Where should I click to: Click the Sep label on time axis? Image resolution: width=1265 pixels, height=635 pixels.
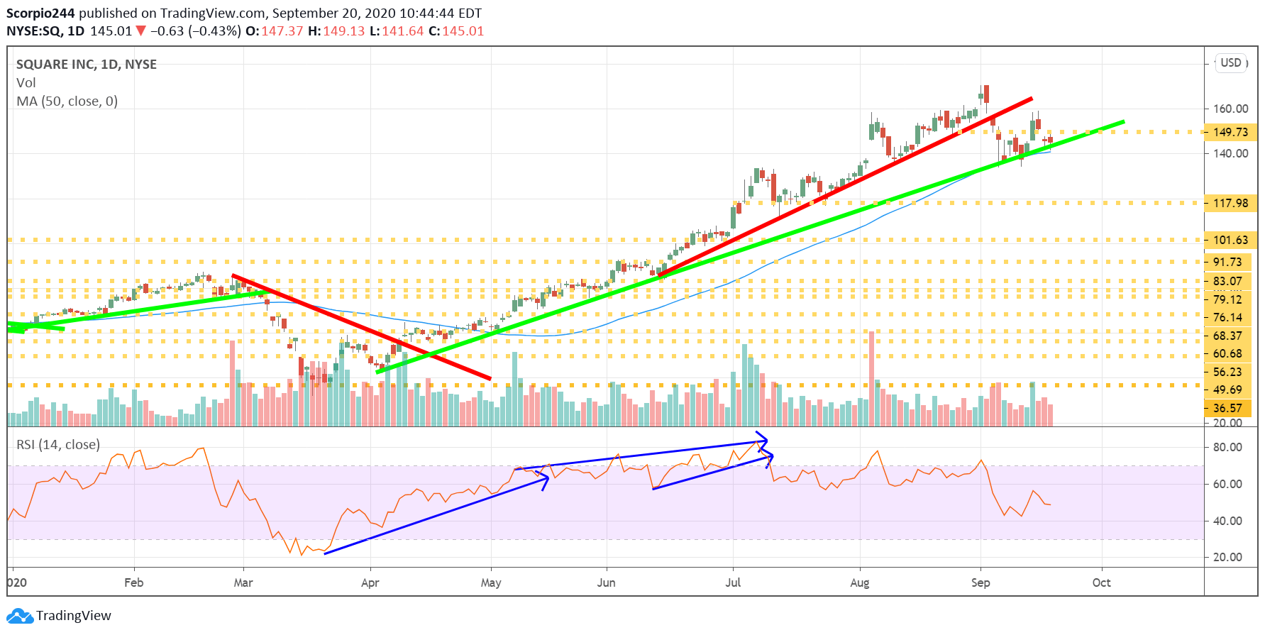[x=980, y=583]
